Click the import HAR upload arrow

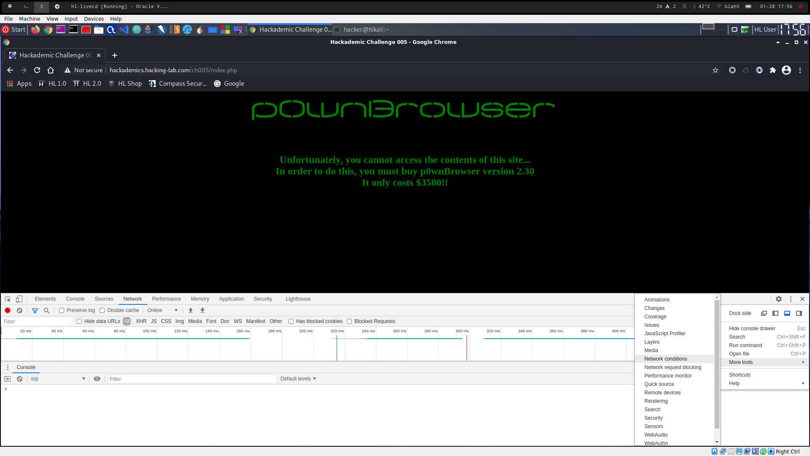[191, 310]
